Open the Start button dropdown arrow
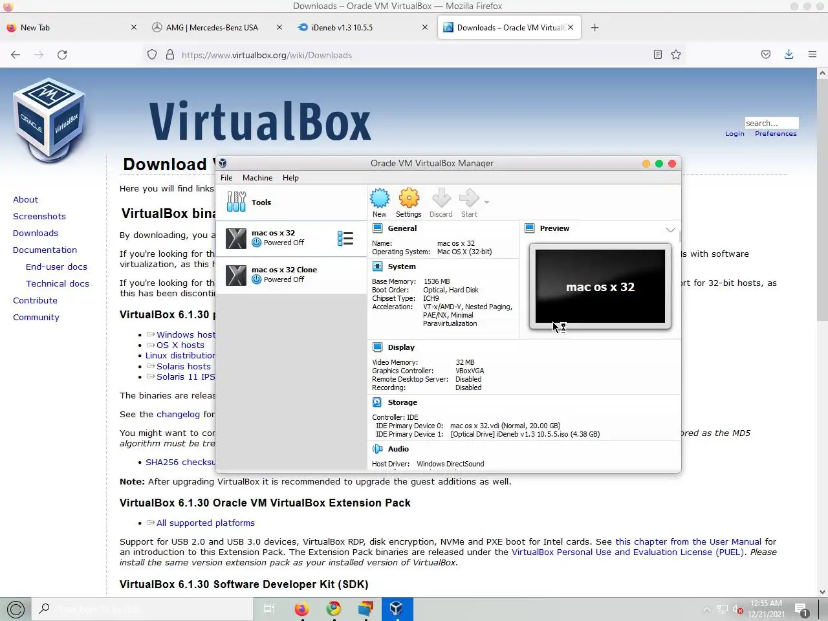This screenshot has width=828, height=621. coord(486,202)
